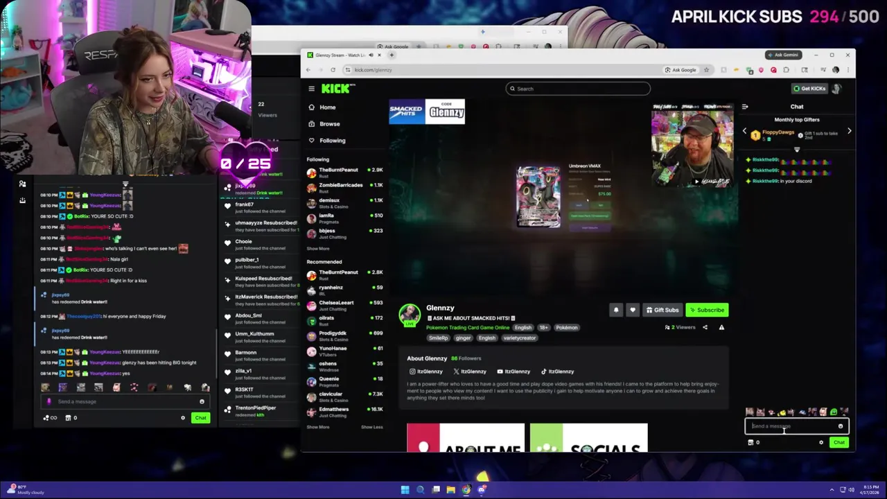887x499 pixels.
Task: Collapse the top gifters panel
Action: point(797,149)
